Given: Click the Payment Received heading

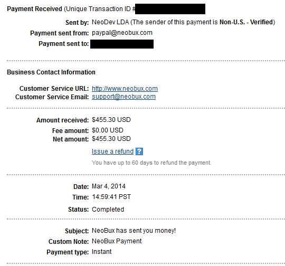Looking at the screenshot, I should 34,9.
